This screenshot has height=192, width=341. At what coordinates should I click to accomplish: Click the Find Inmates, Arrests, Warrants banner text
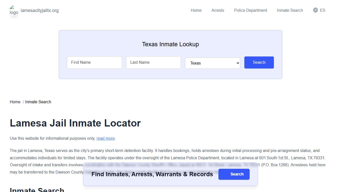point(152,174)
